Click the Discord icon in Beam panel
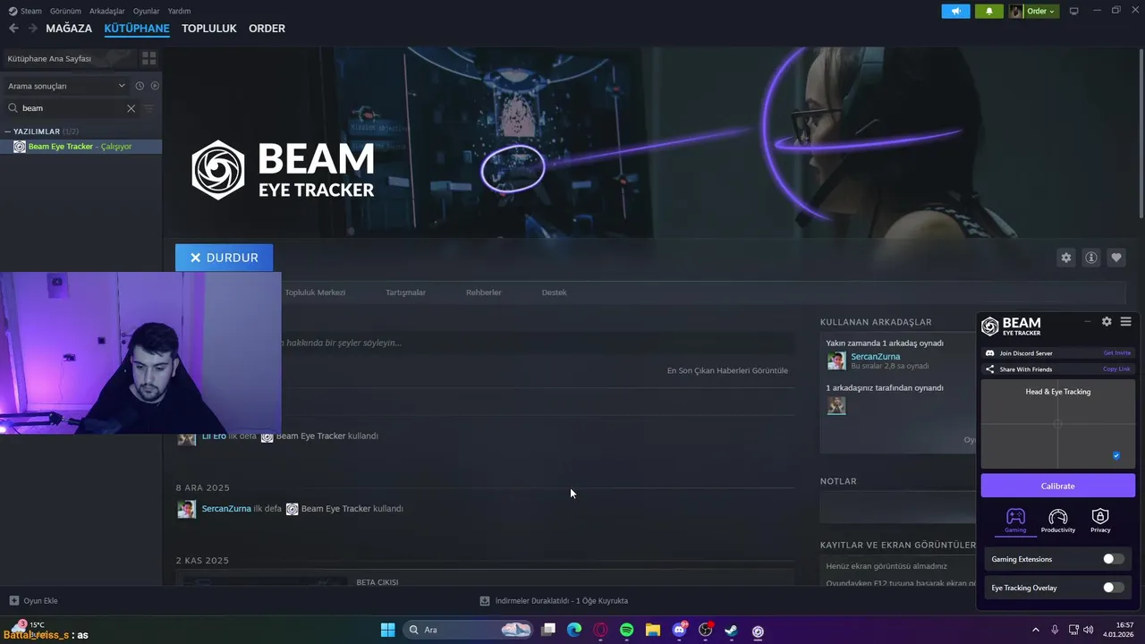Image resolution: width=1145 pixels, height=644 pixels. pyautogui.click(x=989, y=353)
